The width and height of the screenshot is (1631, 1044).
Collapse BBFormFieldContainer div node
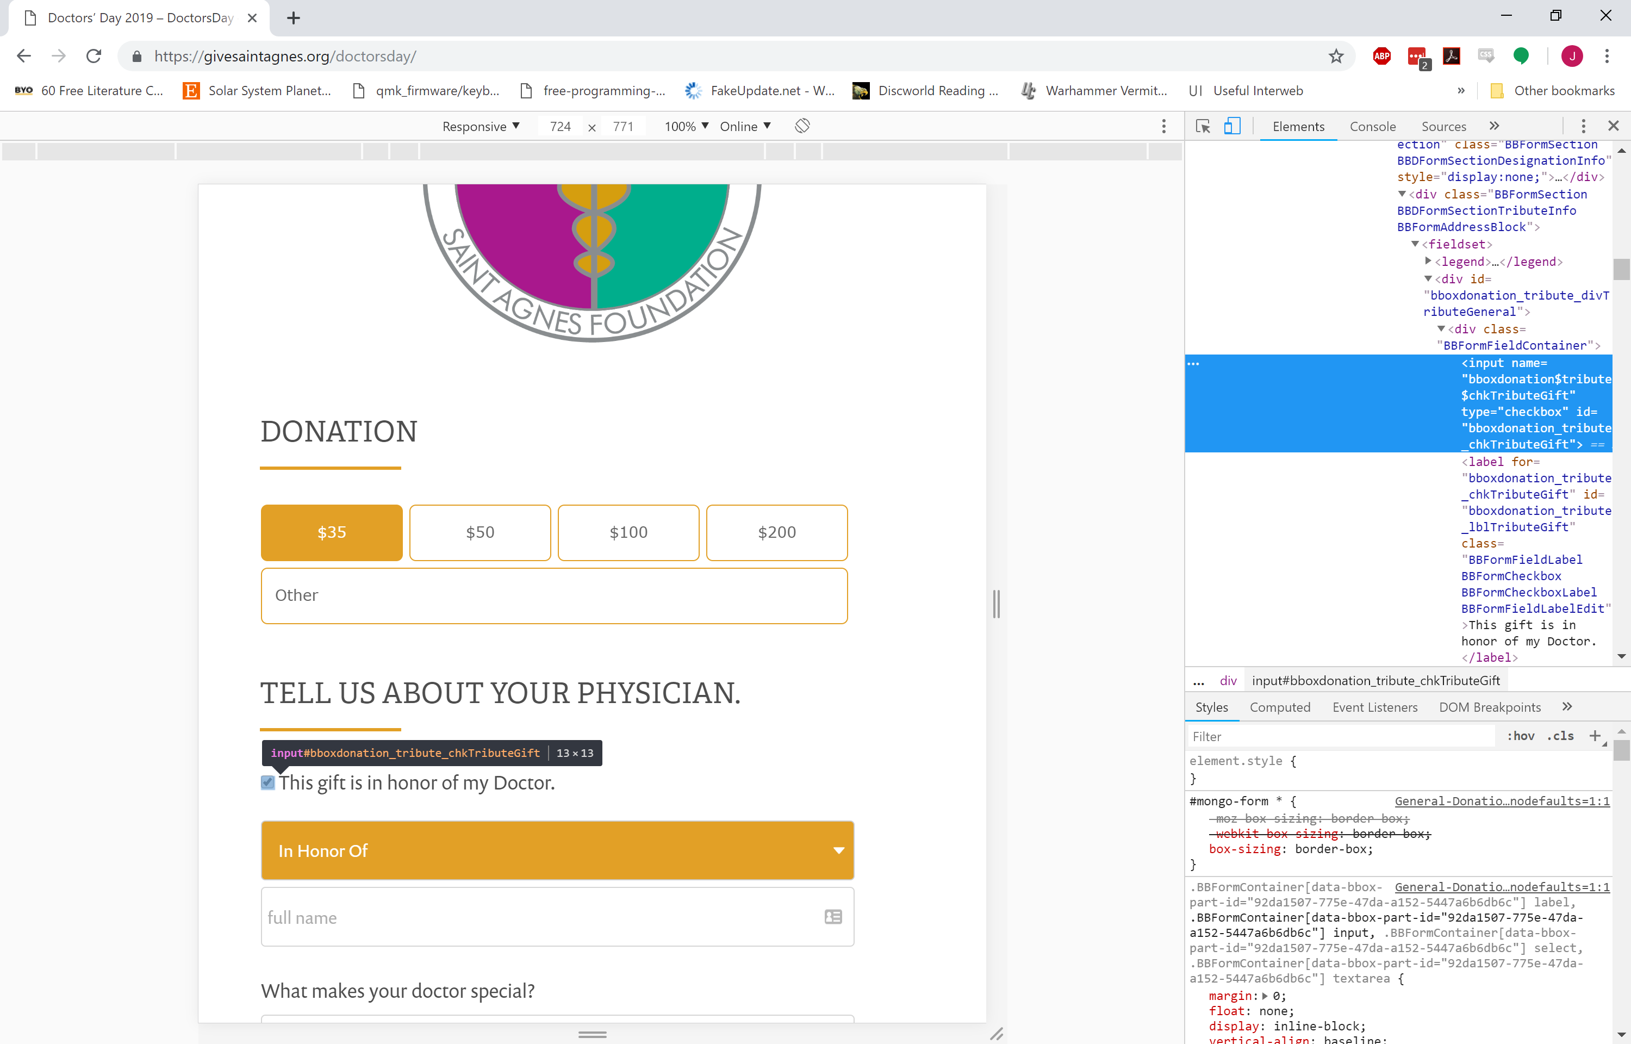click(x=1441, y=329)
